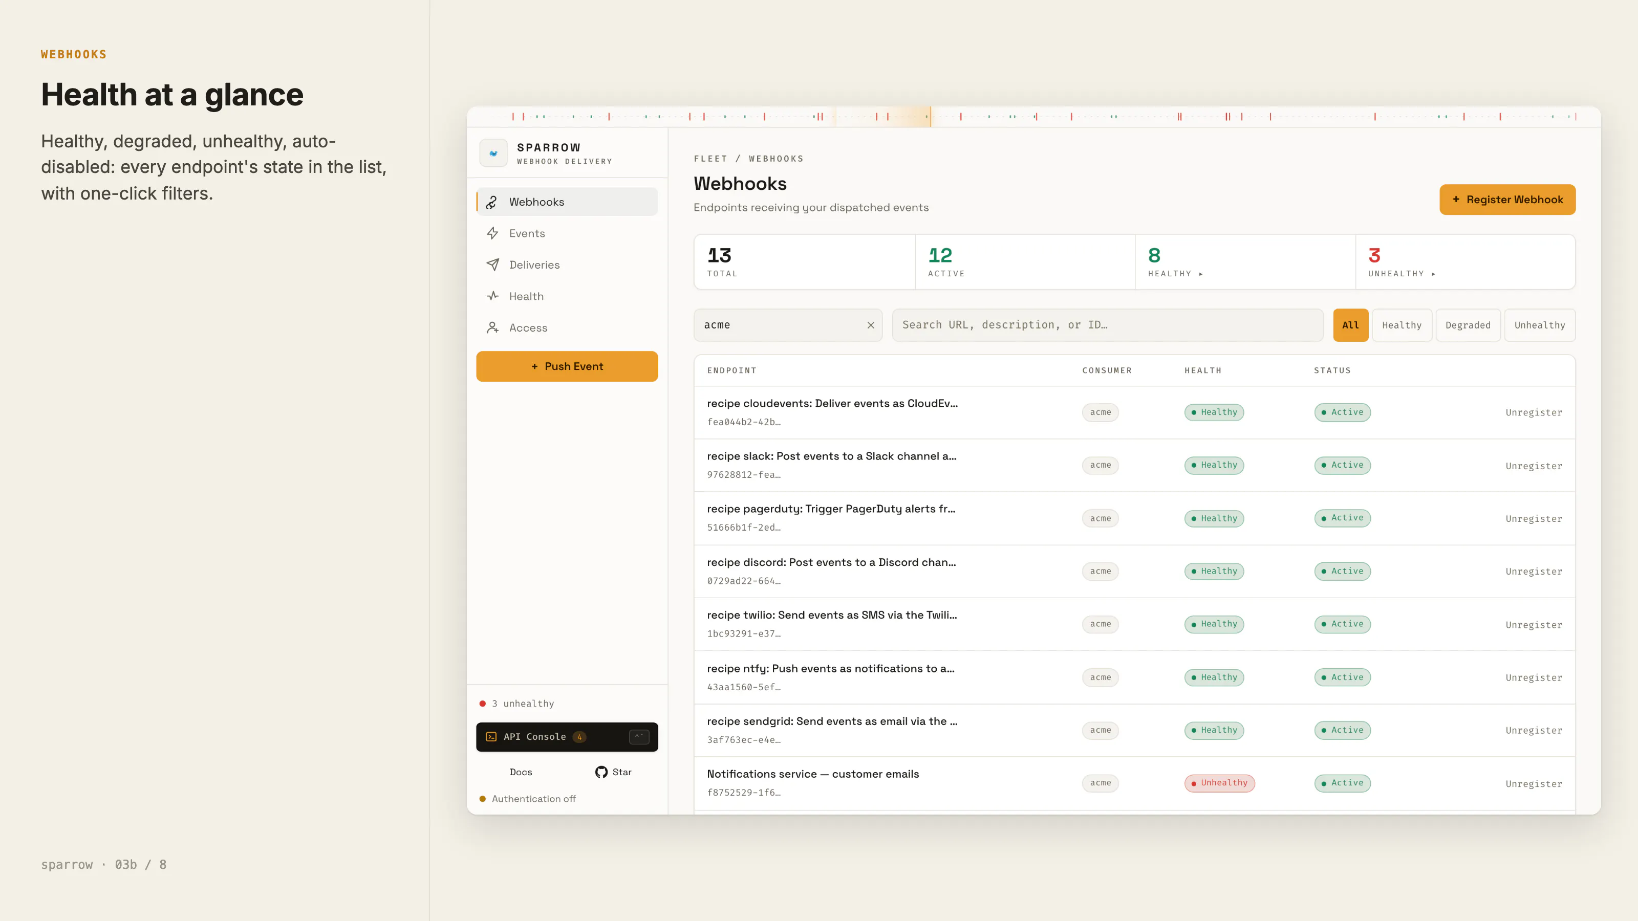Viewport: 1638px width, 921px height.
Task: Click the red unhealthy status dot
Action: pos(483,704)
